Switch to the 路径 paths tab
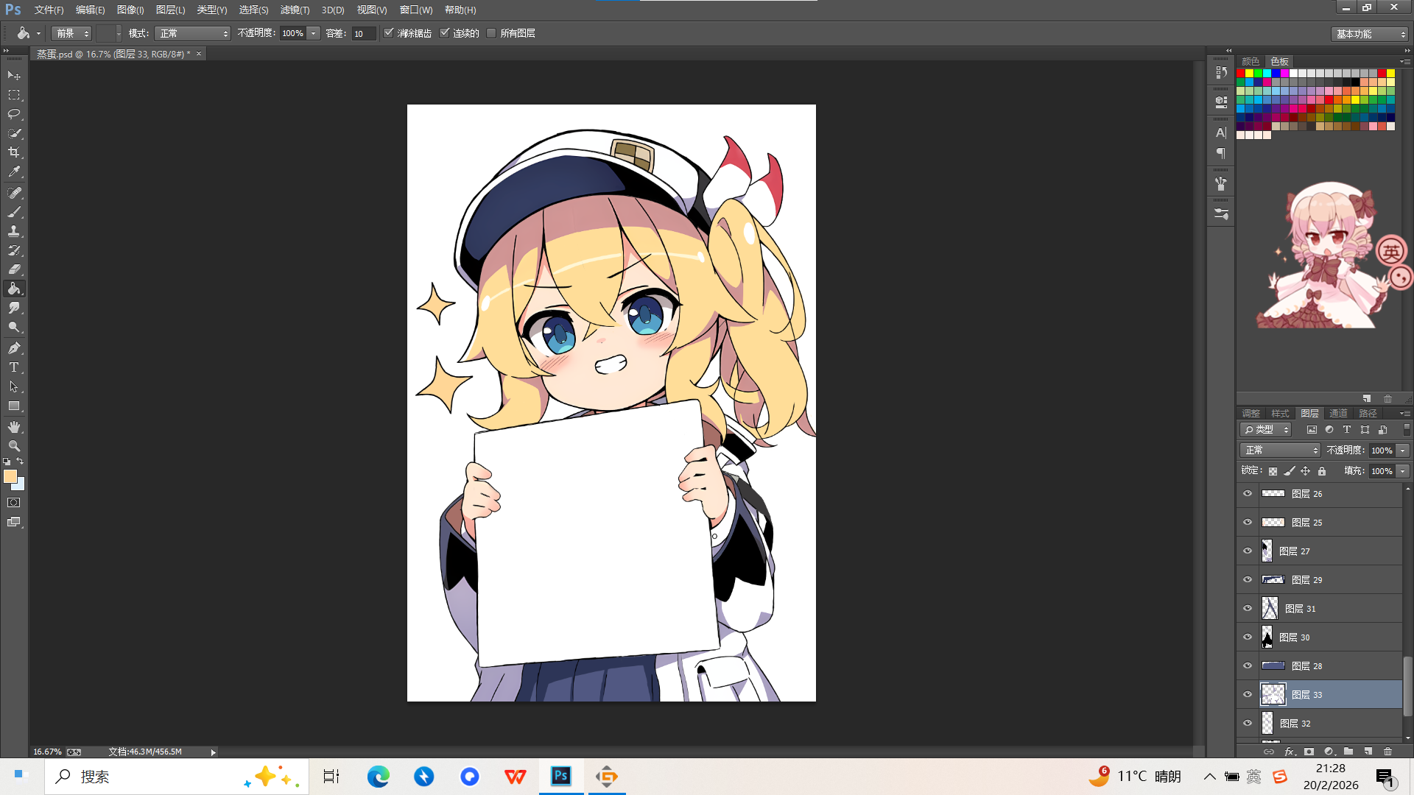1414x795 pixels. click(1368, 413)
